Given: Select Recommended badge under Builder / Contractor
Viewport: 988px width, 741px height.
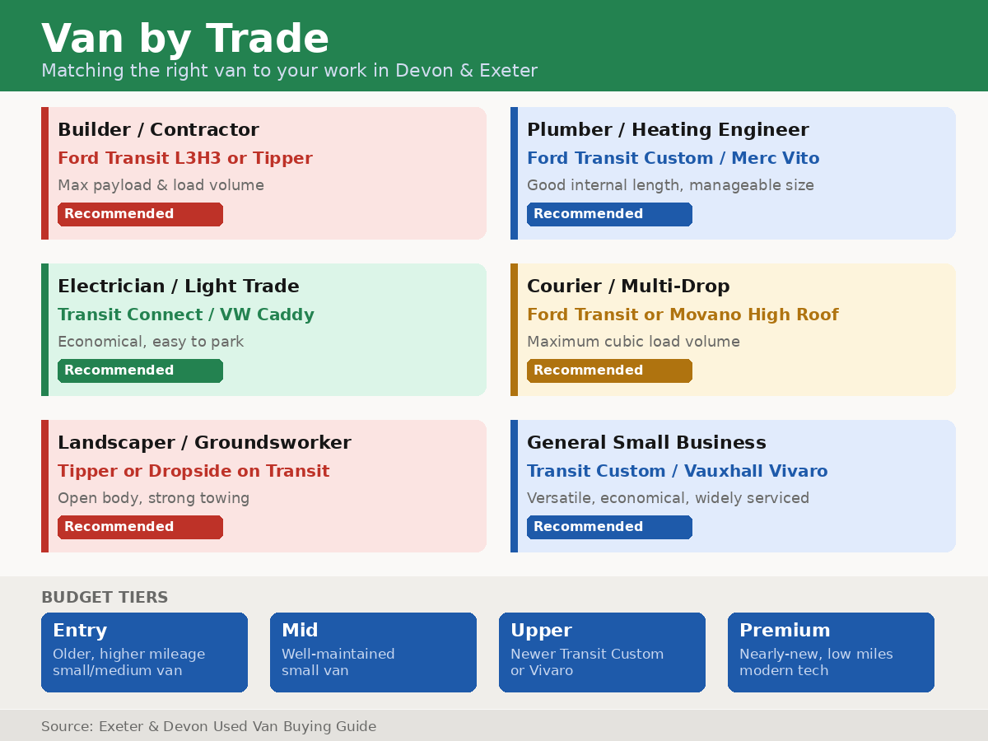Looking at the screenshot, I should click(140, 214).
